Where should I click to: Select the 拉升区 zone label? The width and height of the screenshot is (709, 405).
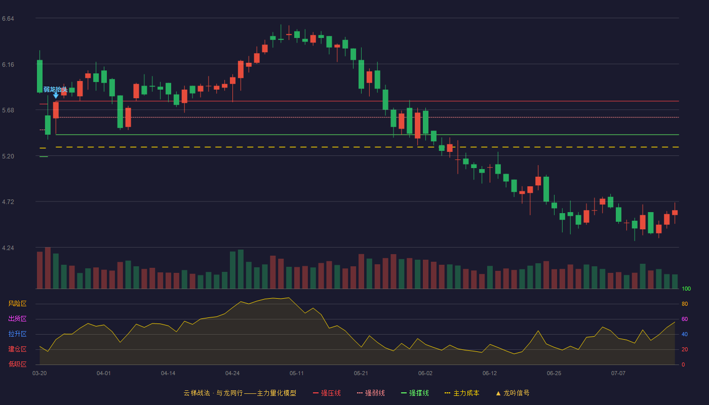[x=17, y=334]
